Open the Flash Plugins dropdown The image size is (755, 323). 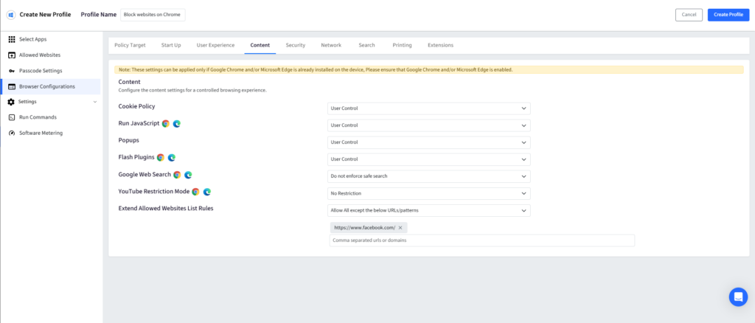click(429, 159)
